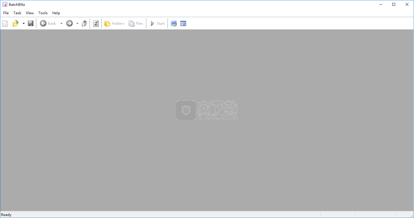The image size is (414, 218).
Task: Start the batch task
Action: pos(158,23)
